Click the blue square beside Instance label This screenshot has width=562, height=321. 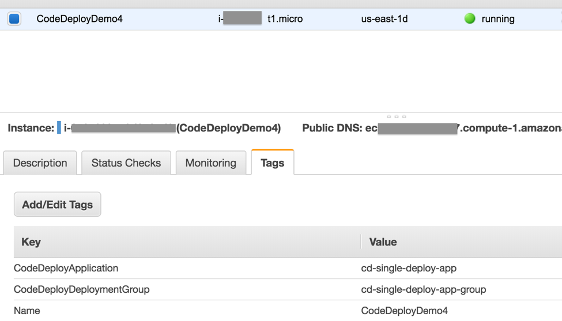59,128
